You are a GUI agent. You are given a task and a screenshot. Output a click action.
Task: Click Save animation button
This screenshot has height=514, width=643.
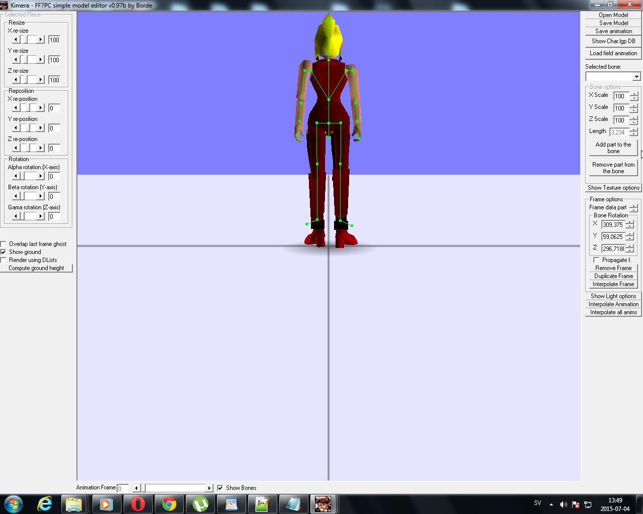point(613,31)
